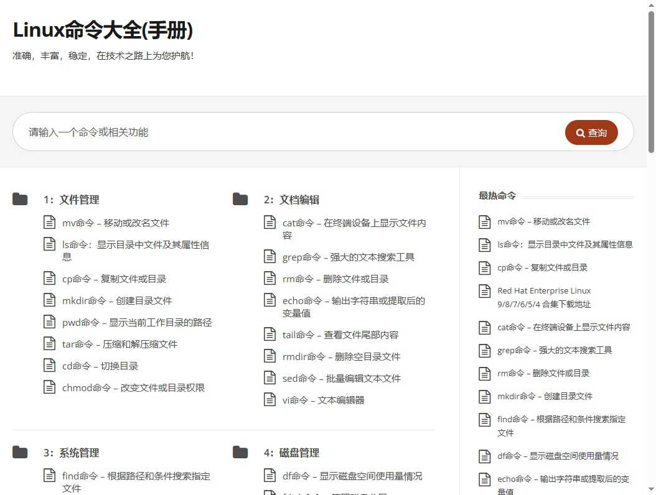This screenshot has height=495, width=656.
Task: Click the document icon next to cat命令
Action: pyautogui.click(x=269, y=221)
